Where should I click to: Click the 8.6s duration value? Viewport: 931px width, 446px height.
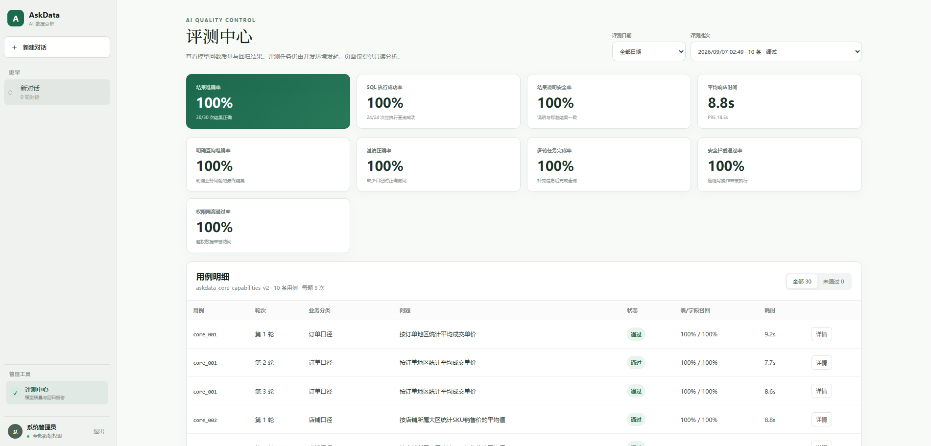pyautogui.click(x=770, y=392)
